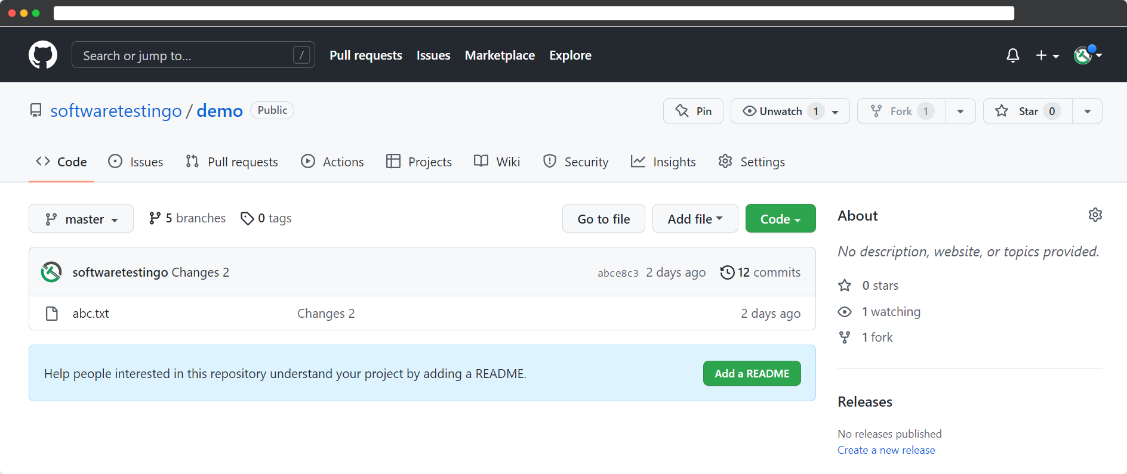Image resolution: width=1127 pixels, height=474 pixels.
Task: Open the plus create-new menu
Action: pyautogui.click(x=1047, y=55)
